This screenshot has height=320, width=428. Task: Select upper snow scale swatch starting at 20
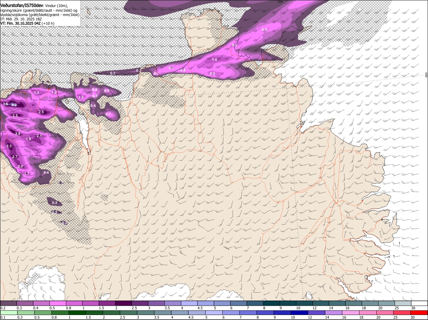pos(387,303)
